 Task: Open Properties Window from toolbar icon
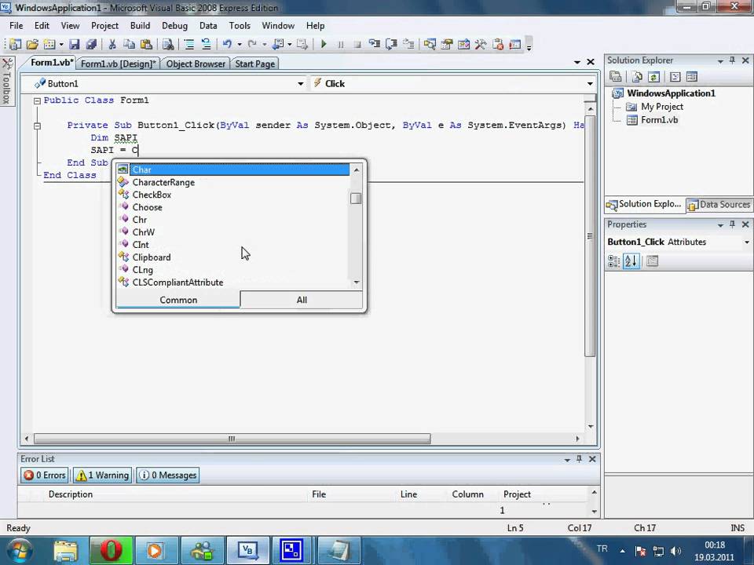coord(447,45)
